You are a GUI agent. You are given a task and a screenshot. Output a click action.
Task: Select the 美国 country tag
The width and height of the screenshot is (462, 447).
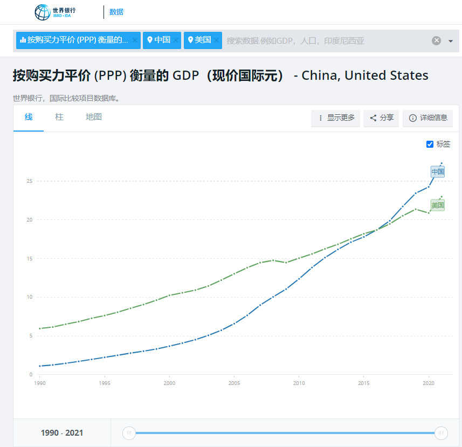203,40
